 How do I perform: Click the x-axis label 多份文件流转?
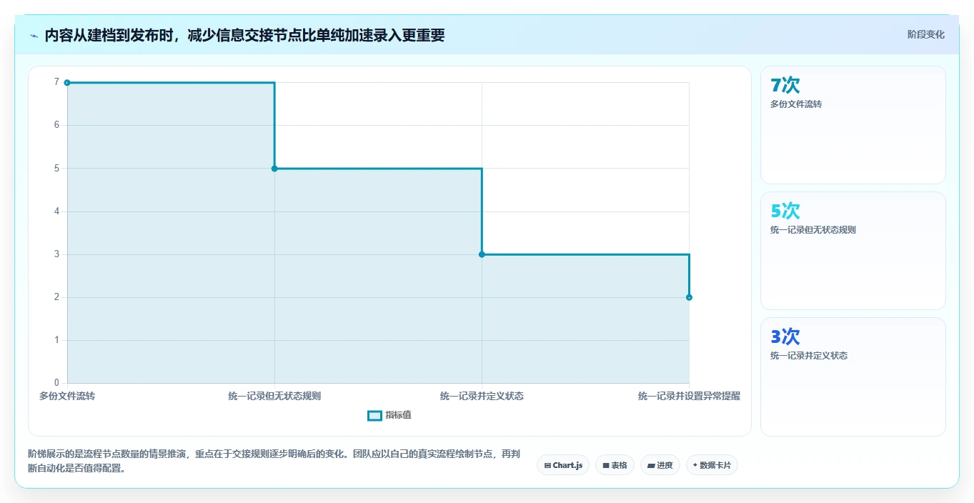point(67,396)
